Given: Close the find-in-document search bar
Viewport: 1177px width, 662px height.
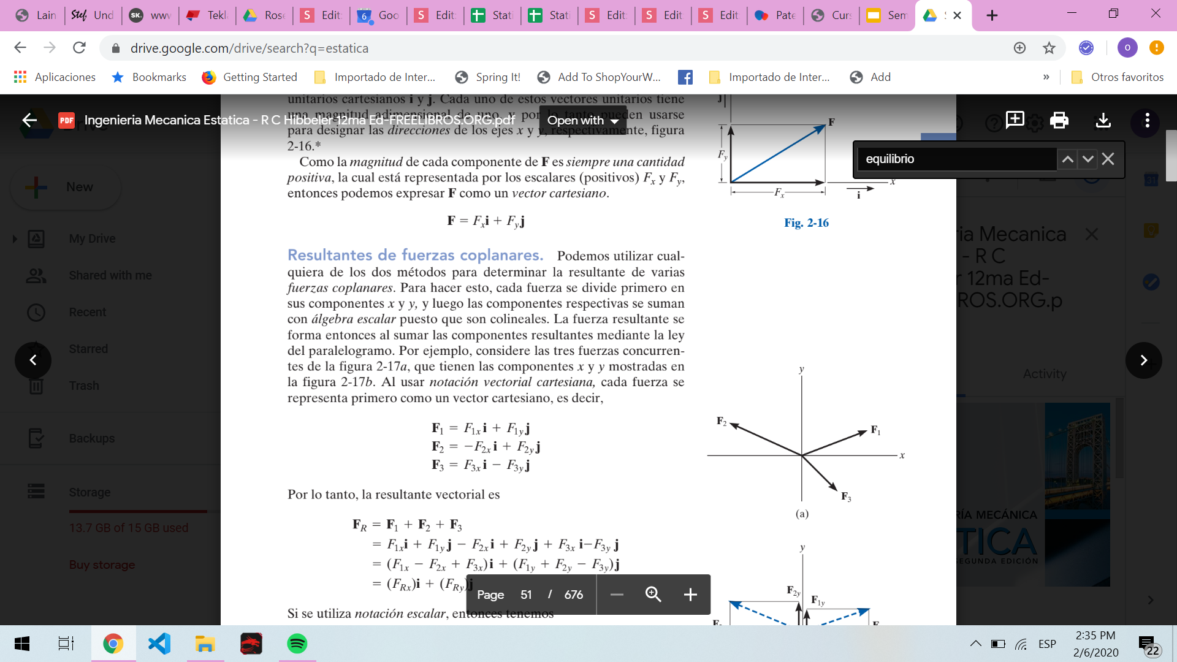Looking at the screenshot, I should click(1108, 159).
